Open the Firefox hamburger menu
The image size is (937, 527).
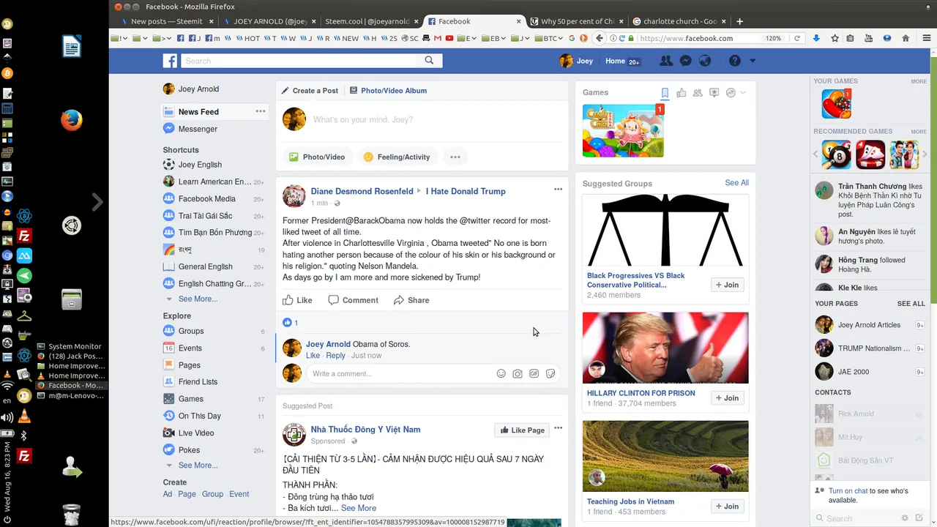coord(926,38)
